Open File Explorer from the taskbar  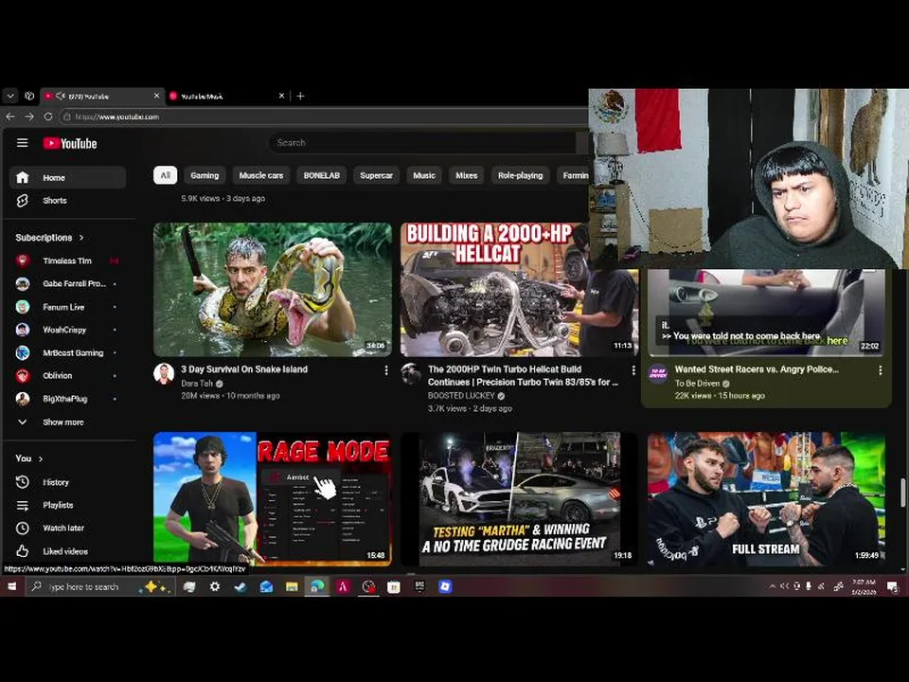click(x=292, y=587)
